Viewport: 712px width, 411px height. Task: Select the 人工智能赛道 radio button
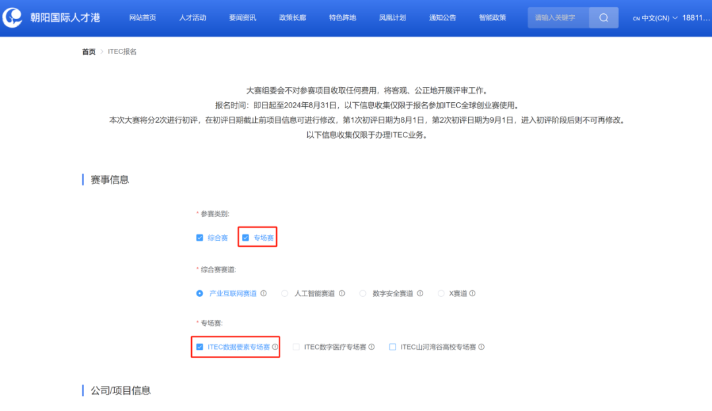(x=285, y=294)
